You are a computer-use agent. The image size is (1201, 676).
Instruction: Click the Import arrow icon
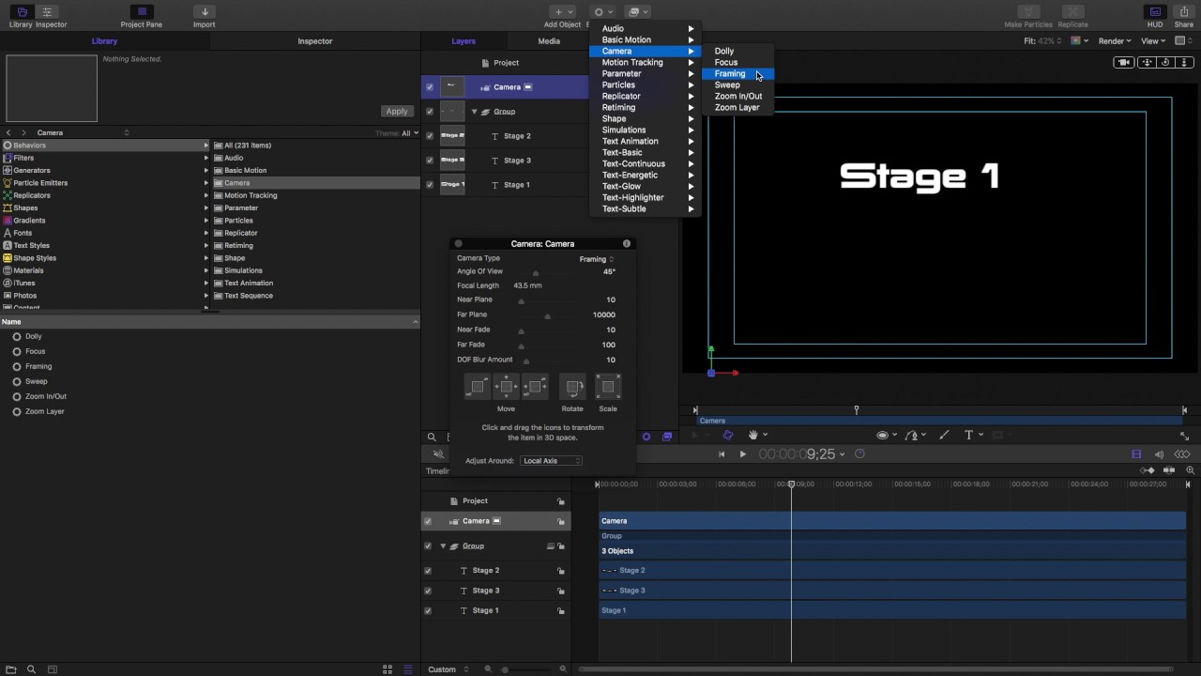click(x=204, y=12)
